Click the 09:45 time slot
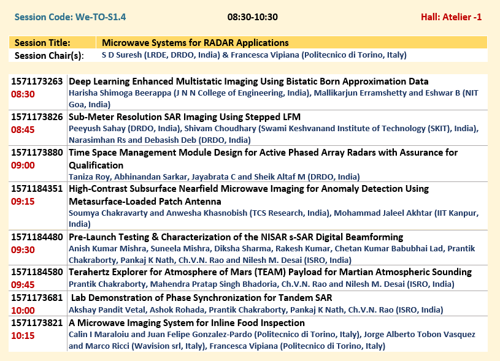Viewport: 500px width, 361px height. click(23, 284)
